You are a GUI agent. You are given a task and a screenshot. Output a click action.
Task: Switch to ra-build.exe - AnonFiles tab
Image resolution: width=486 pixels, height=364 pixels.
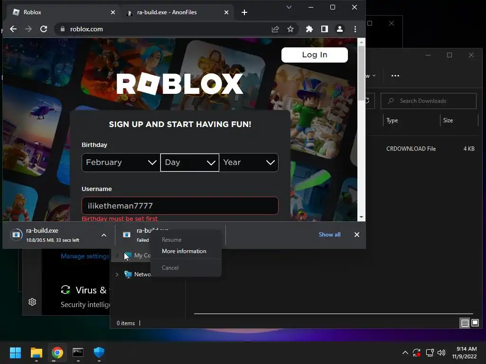177,12
